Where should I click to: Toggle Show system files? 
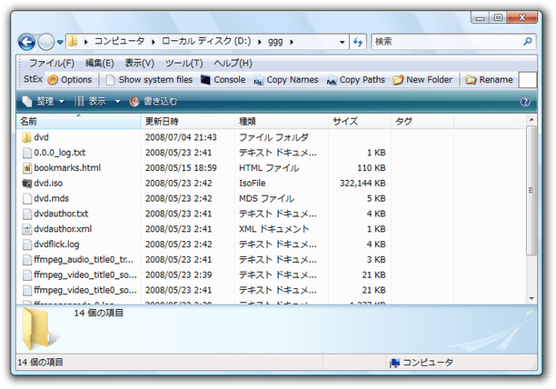(x=149, y=80)
